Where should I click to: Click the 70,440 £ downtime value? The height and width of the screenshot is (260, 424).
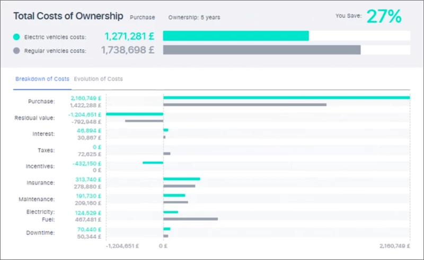pos(89,229)
